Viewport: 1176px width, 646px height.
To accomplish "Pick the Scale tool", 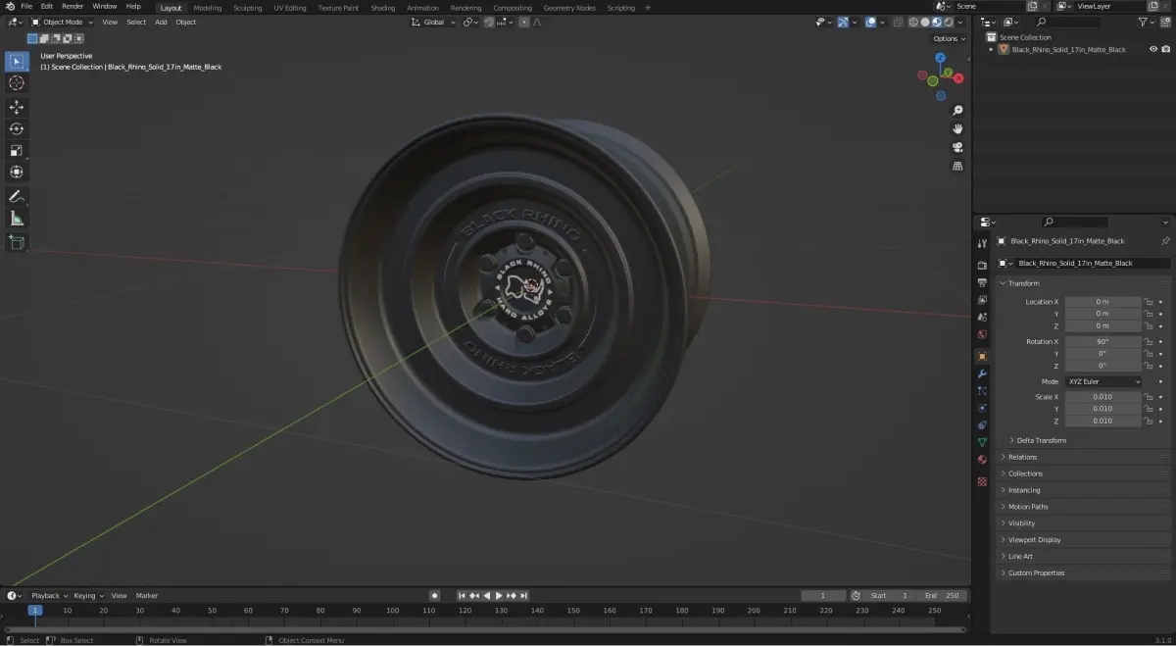I will (x=17, y=150).
